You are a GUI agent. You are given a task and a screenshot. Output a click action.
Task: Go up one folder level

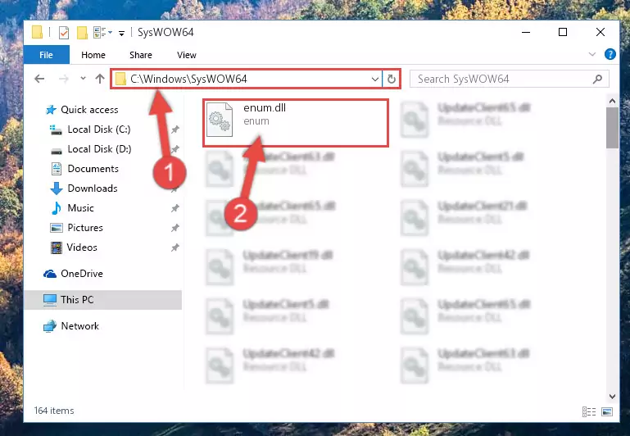[x=100, y=79]
